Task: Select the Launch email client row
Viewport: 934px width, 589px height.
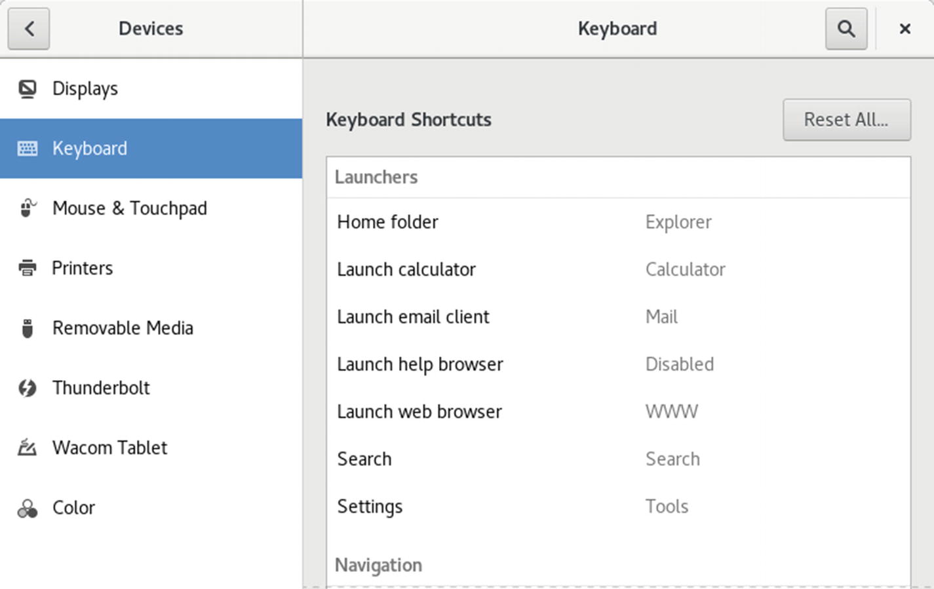Action: pyautogui.click(x=618, y=317)
